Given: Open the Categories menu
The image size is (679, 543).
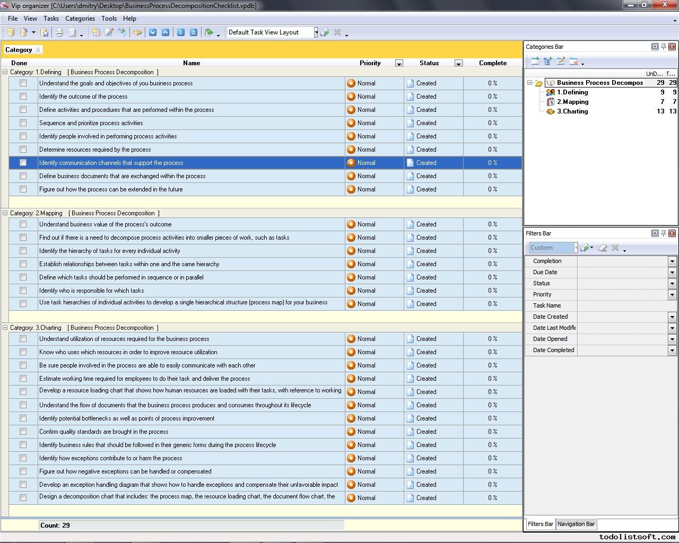Looking at the screenshot, I should click(80, 19).
